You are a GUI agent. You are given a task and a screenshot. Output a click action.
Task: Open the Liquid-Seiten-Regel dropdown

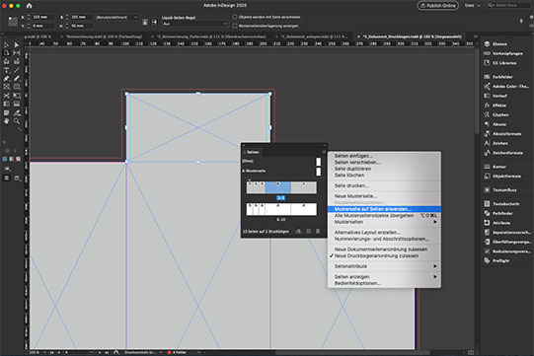click(x=194, y=24)
